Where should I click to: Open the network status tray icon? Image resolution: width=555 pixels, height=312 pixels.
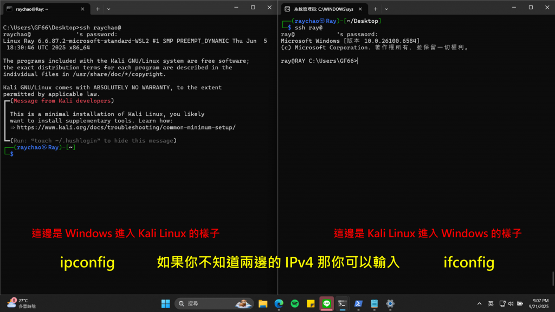click(x=502, y=303)
